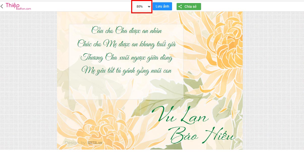The width and height of the screenshot is (304, 152).
Task: Select the line Cầu cho Cha được an nhàn
Action: [127, 30]
